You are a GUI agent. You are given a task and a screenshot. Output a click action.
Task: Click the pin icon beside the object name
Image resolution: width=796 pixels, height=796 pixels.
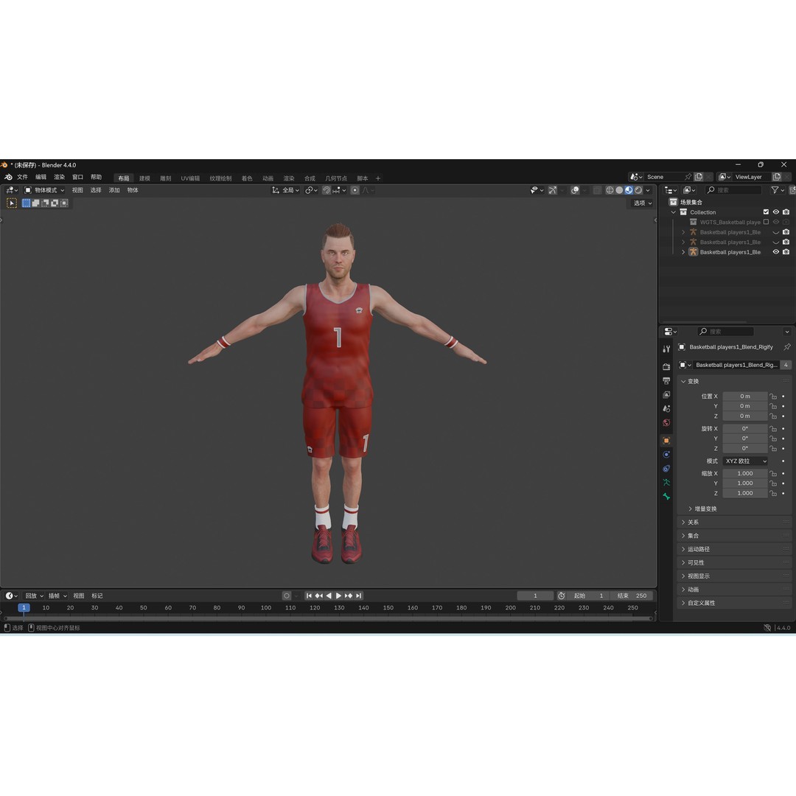pyautogui.click(x=787, y=347)
